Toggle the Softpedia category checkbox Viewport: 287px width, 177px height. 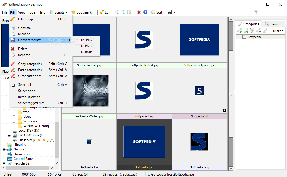click(x=244, y=37)
